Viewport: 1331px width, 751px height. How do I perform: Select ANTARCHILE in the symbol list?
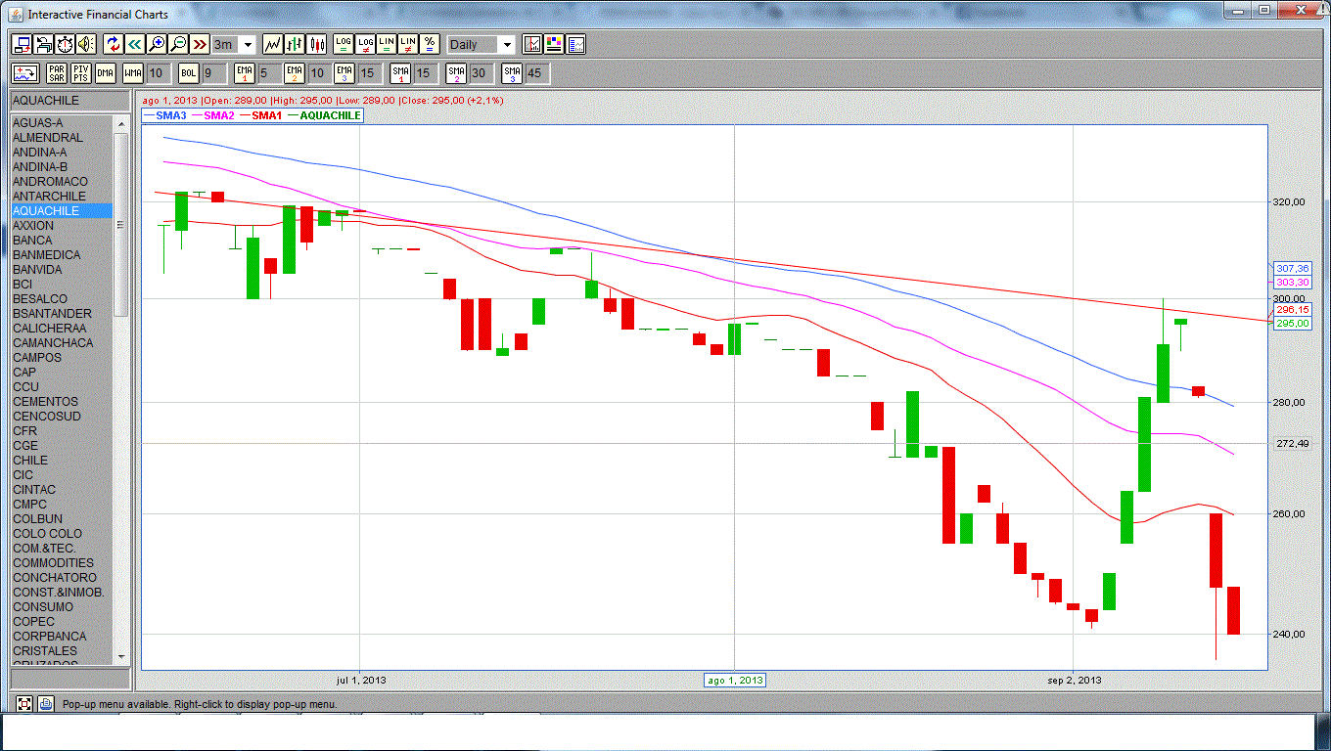63,197
